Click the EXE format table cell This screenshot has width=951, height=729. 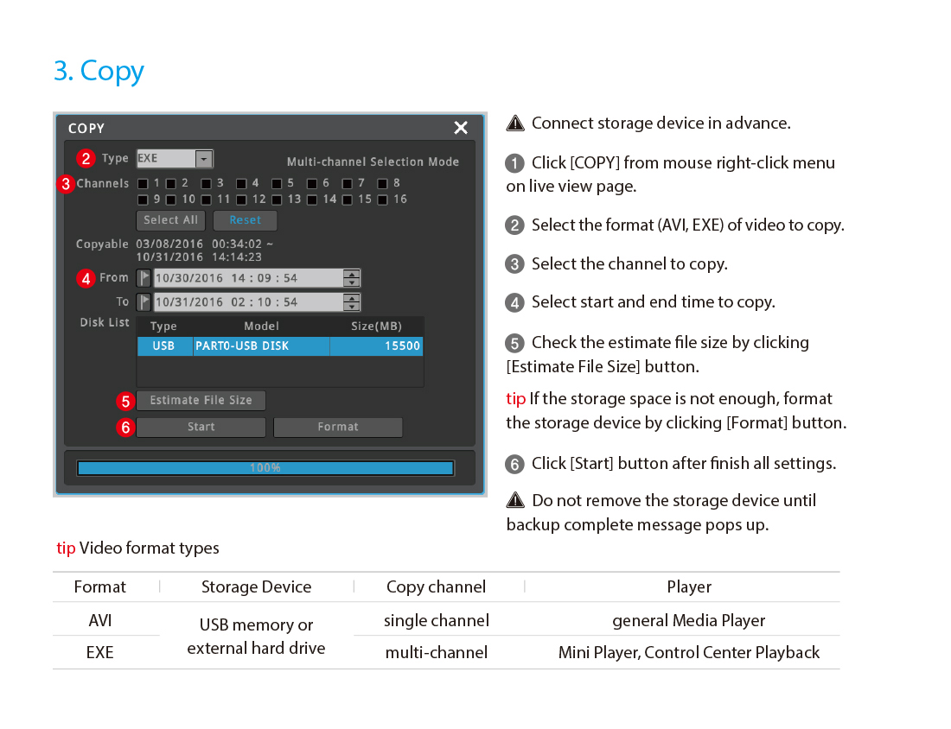pos(100,653)
